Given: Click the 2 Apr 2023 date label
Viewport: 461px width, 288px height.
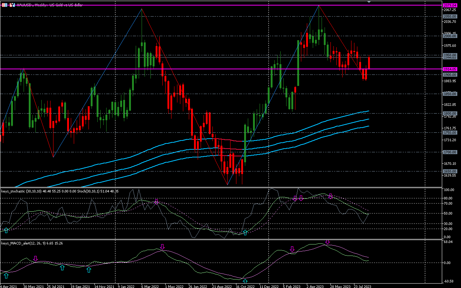Looking at the screenshot, I should click(315, 286).
